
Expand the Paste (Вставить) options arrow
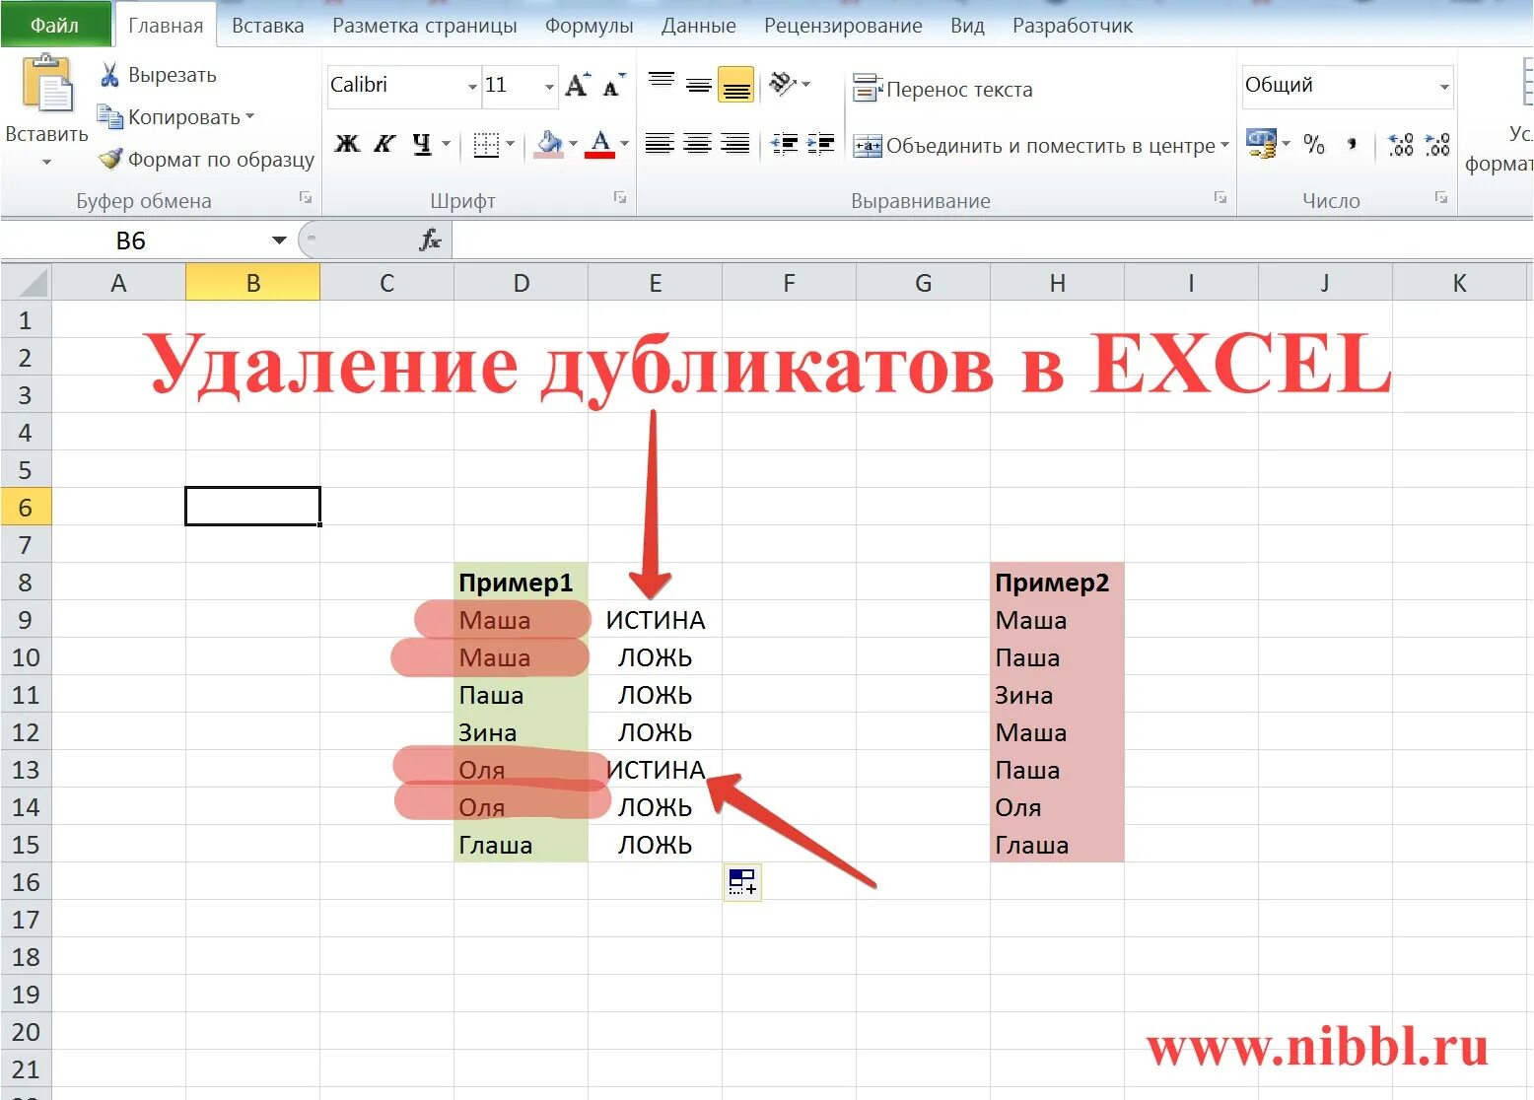[x=46, y=163]
